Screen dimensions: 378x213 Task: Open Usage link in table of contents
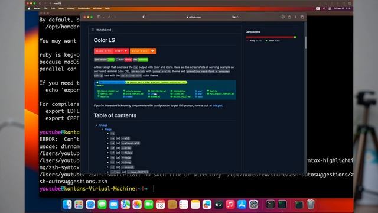[103, 125]
